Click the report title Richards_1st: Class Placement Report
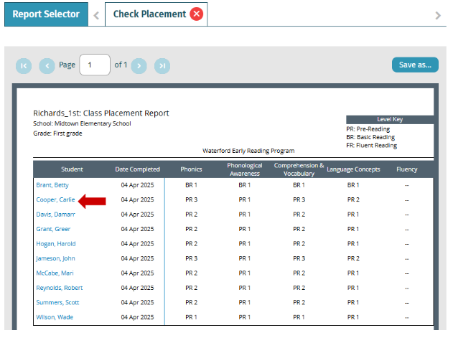 101,113
